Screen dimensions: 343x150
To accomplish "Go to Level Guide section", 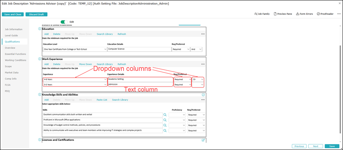I will point(11,35).
